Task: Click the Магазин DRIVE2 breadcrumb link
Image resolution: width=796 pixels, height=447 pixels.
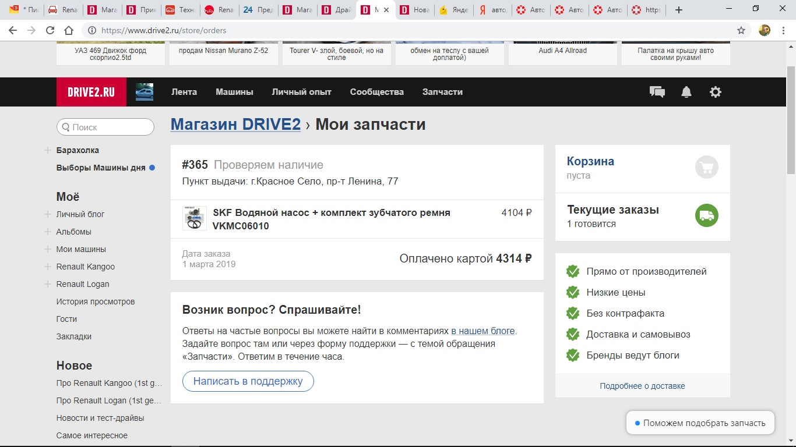Action: click(x=235, y=125)
